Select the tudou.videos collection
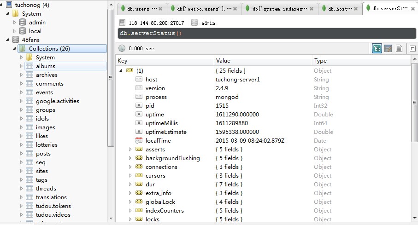The width and height of the screenshot is (418, 225). (53, 214)
